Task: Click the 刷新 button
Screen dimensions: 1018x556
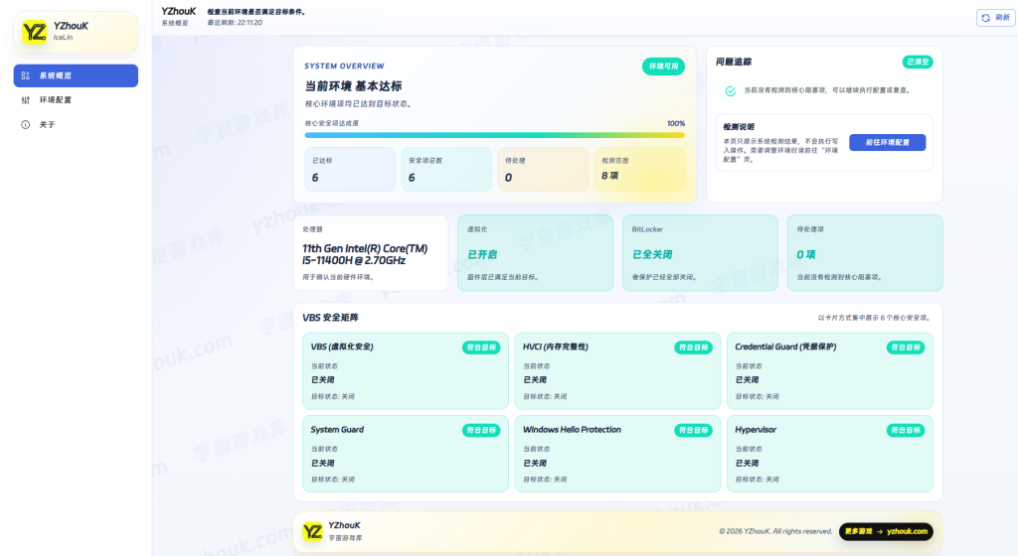Action: point(995,18)
